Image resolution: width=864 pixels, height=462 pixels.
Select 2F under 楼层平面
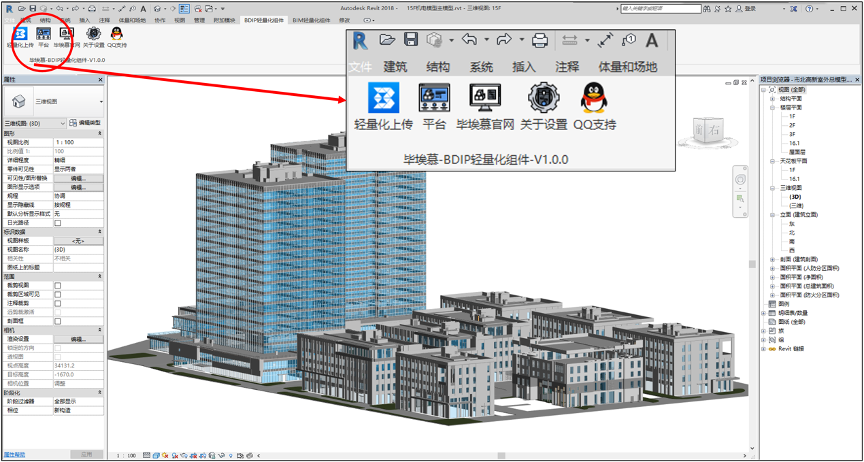793,125
